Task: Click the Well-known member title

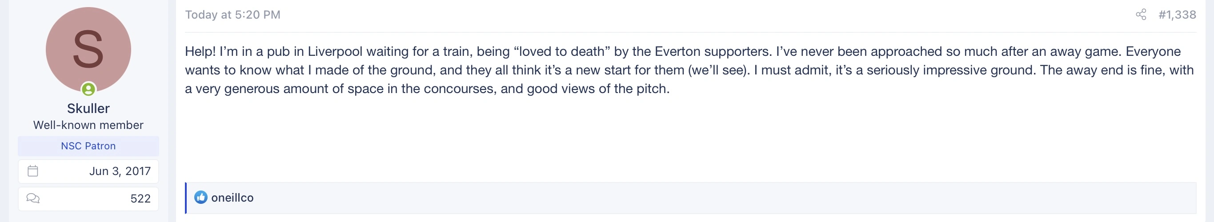Action: tap(88, 125)
